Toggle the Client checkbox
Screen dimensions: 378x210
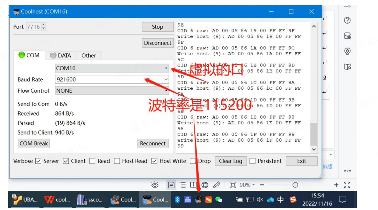point(66,161)
